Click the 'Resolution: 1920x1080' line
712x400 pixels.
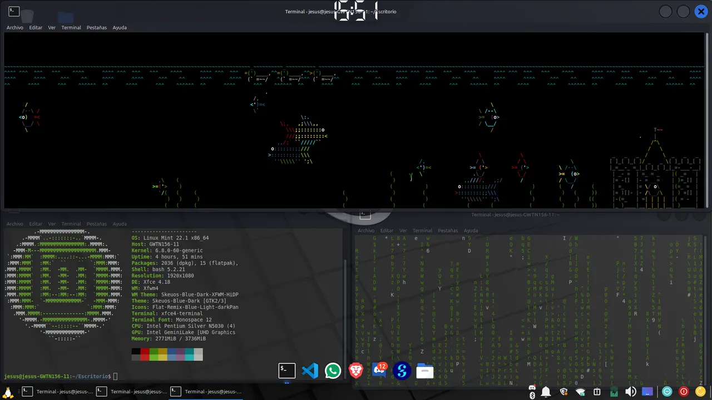162,276
